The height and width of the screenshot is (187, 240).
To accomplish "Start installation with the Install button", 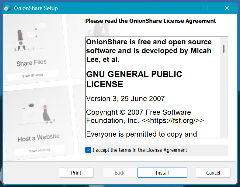I will tap(162, 173).
